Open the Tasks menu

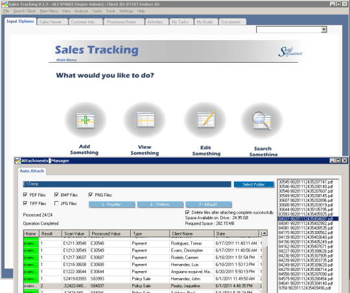[x=97, y=11]
